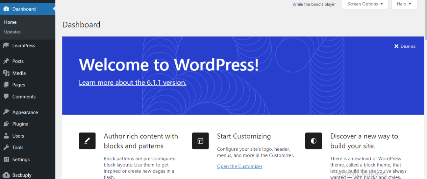Open the Backuply menu

(x=28, y=175)
